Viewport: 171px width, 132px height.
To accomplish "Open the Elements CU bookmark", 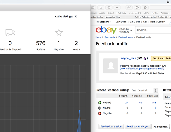I will pyautogui.click(x=135, y=13).
